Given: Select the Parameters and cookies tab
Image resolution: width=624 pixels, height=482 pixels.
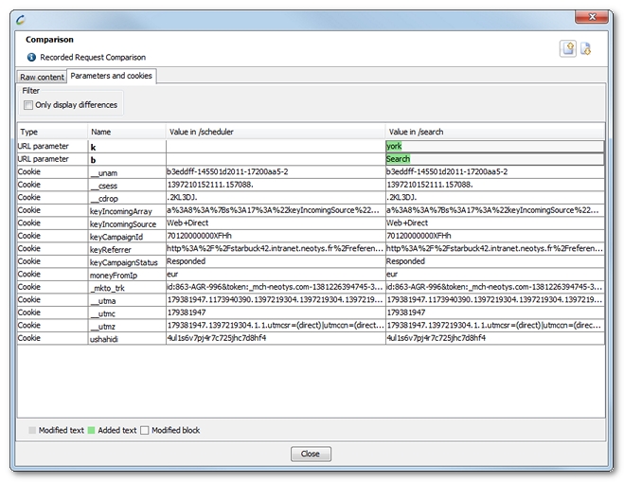Looking at the screenshot, I should click(112, 76).
